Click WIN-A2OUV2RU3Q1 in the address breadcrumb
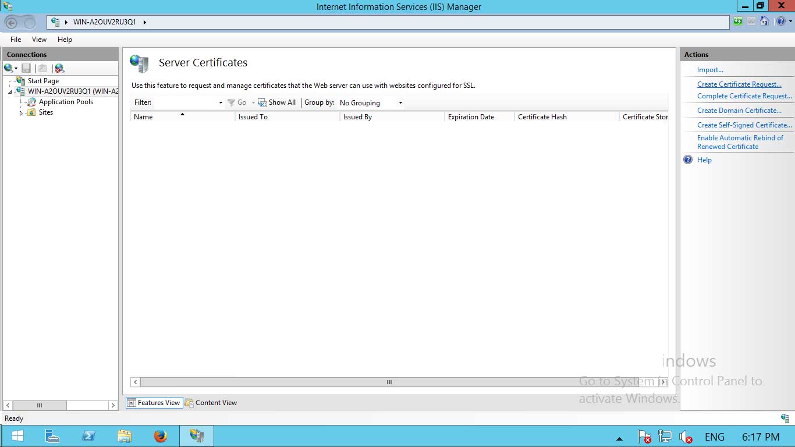Viewport: 795px width, 447px height. point(104,22)
